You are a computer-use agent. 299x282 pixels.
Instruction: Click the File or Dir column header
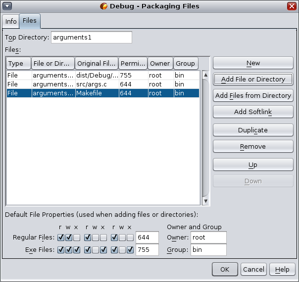53,63
